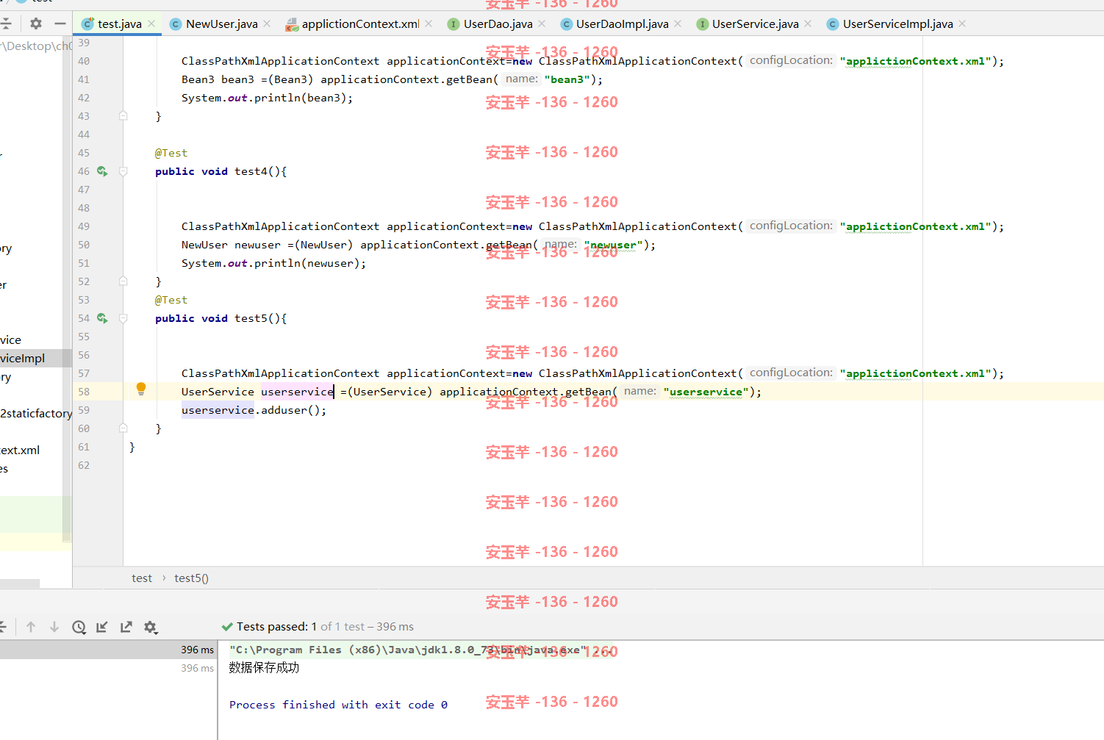Select the second test row showing 396 ms
The image size is (1104, 740).
pos(108,668)
